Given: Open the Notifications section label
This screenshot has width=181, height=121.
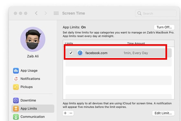Looking at the screenshot, I should 30,79.
